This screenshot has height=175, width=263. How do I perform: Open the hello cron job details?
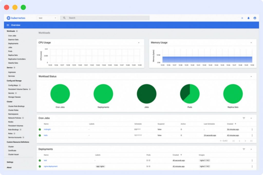(x=45, y=135)
